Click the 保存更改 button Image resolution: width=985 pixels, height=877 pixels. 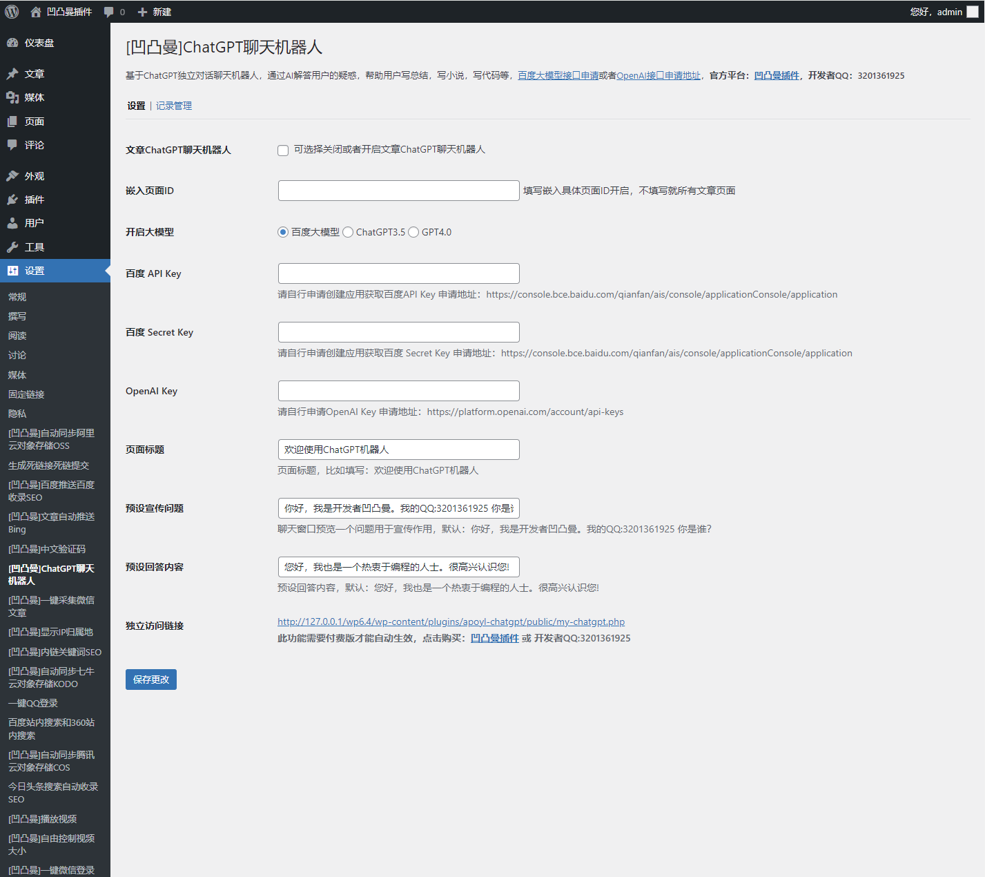click(151, 680)
